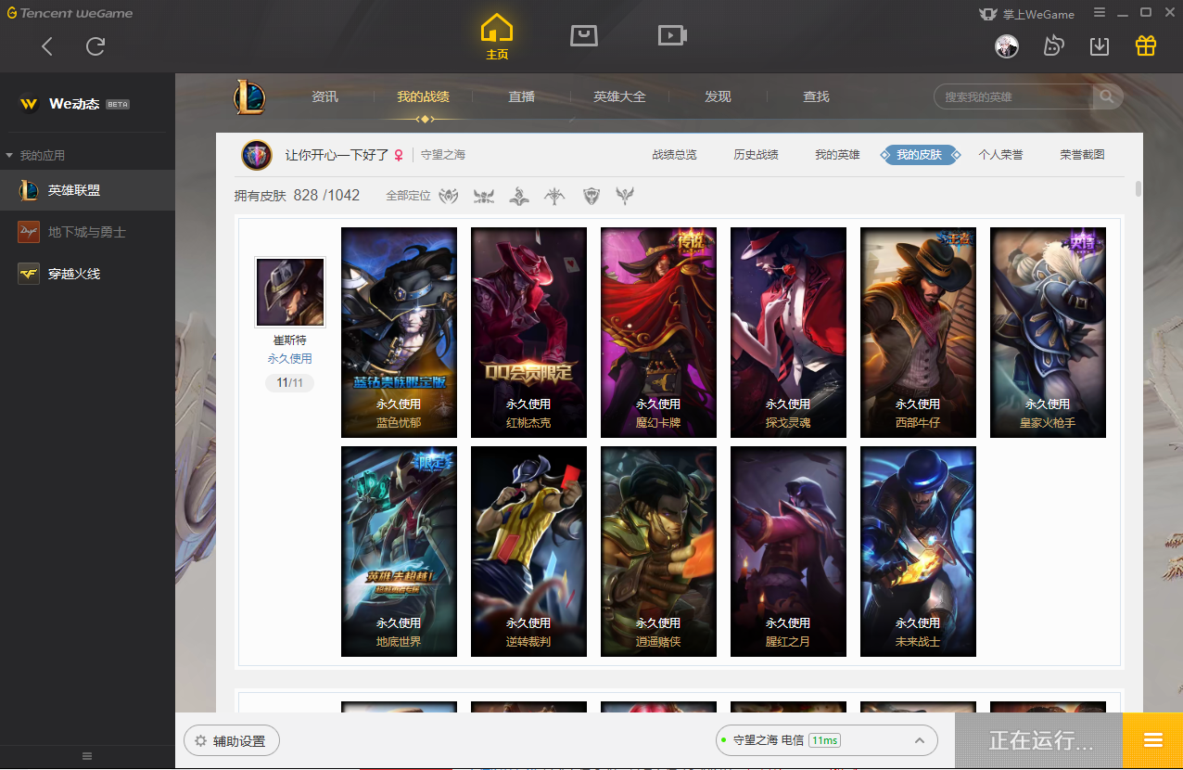Click the search magnifier icon

tap(1107, 96)
